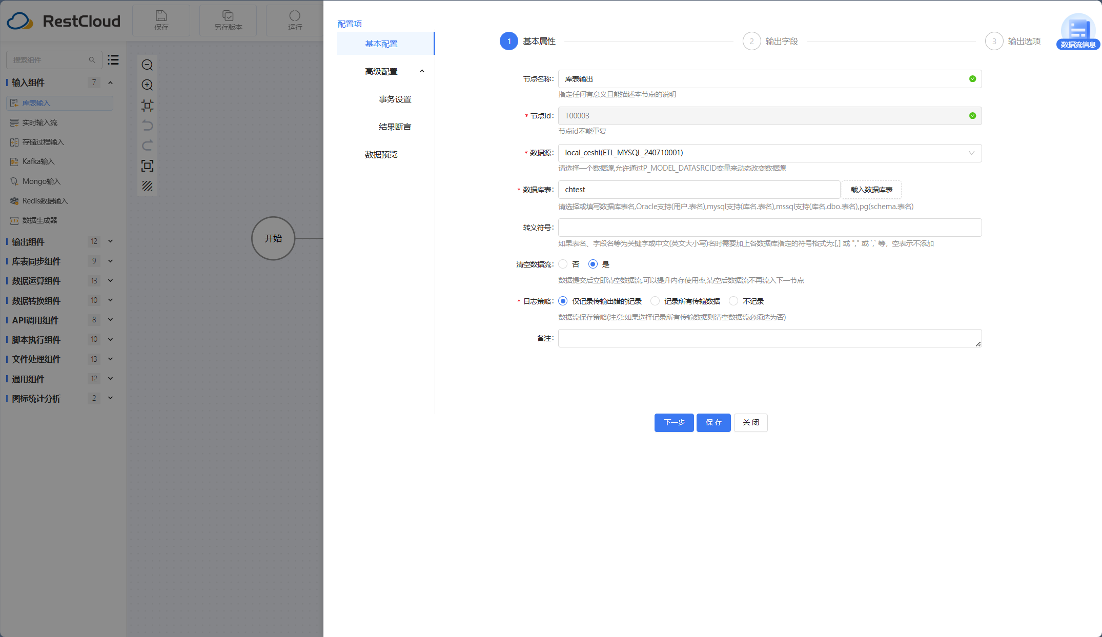This screenshot has height=637, width=1102.
Task: Select 不记录 log strategy
Action: point(733,301)
